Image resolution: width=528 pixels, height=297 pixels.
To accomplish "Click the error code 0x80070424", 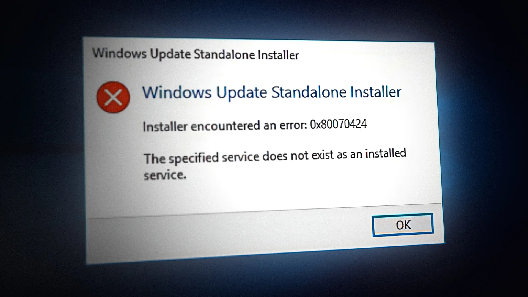I will point(339,124).
